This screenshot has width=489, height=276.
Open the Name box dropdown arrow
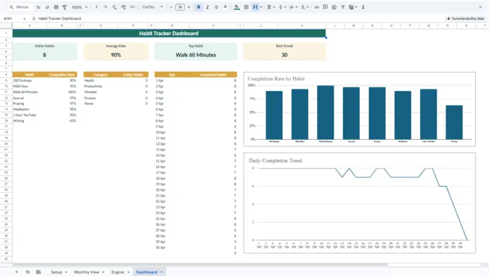24,19
